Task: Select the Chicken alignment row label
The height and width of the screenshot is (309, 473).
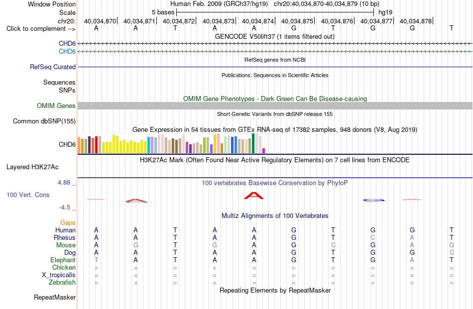Action: [x=64, y=267]
